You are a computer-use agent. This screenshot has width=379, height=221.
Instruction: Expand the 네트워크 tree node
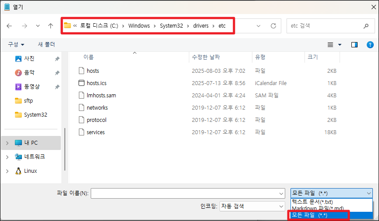point(7,157)
